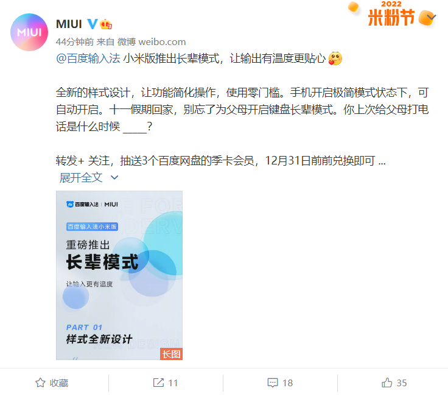This screenshot has height=396, width=448.
Task: Open comments via speech bubble icon
Action: (273, 383)
